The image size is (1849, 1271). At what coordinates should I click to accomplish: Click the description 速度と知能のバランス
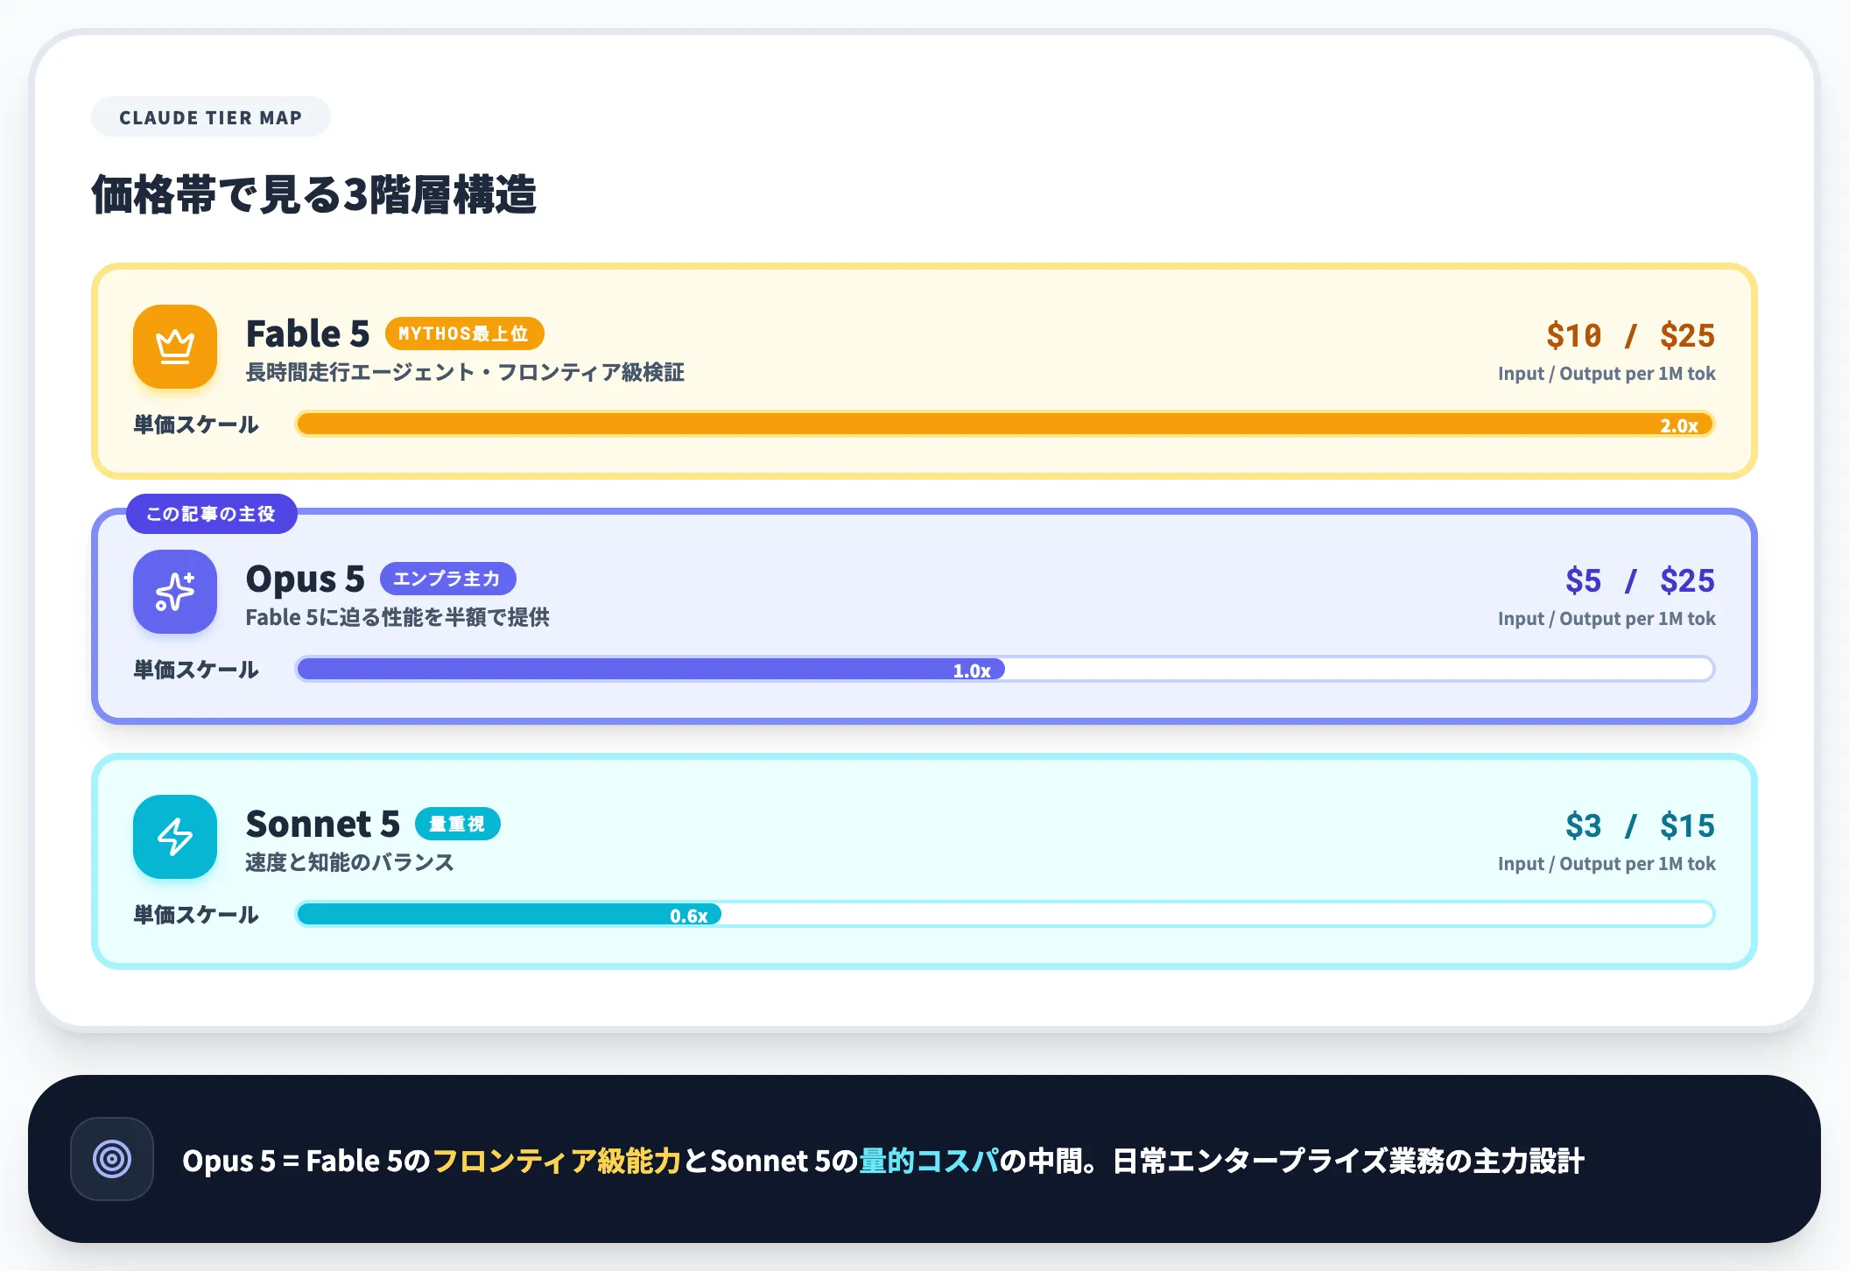(x=349, y=863)
